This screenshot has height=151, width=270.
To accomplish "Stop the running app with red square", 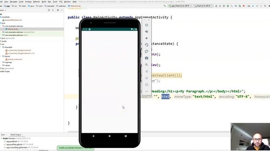I will tap(244, 6).
